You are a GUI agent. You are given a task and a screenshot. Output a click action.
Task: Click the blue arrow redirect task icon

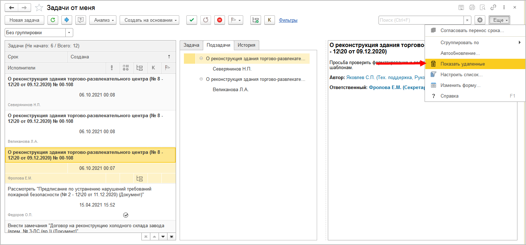coord(66,20)
